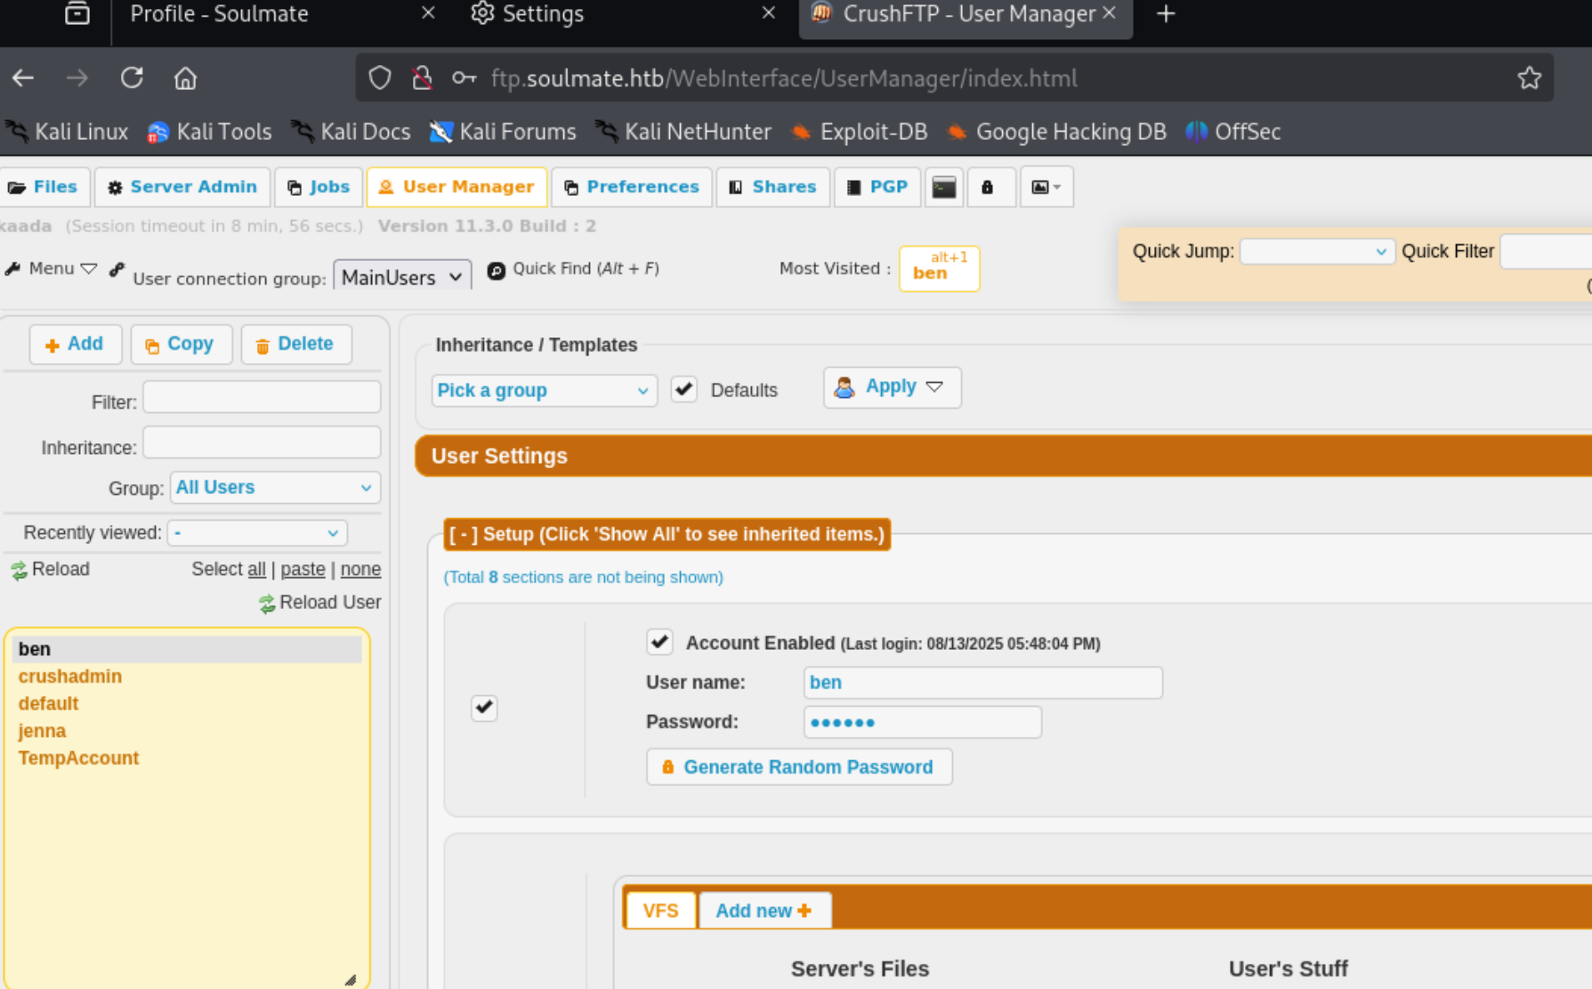Click the Add user button

(x=75, y=345)
